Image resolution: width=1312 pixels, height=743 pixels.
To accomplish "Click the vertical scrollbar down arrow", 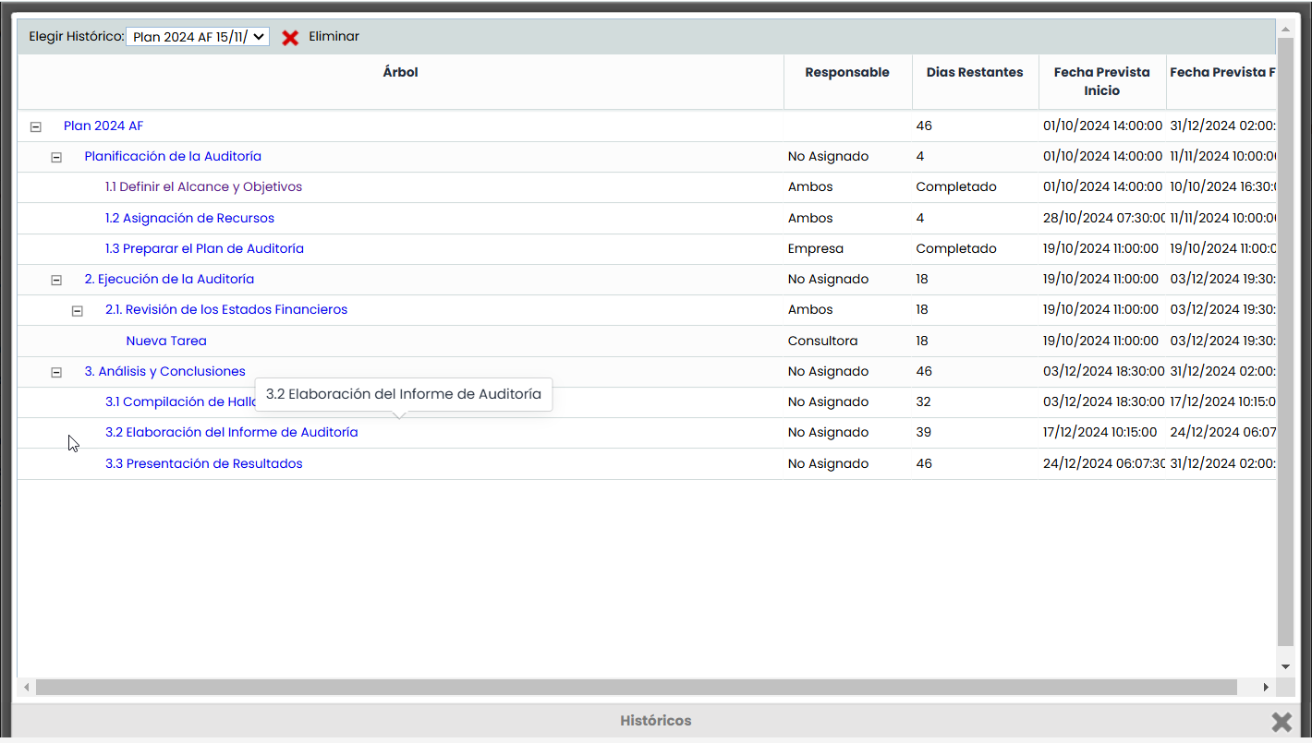I will click(x=1285, y=666).
